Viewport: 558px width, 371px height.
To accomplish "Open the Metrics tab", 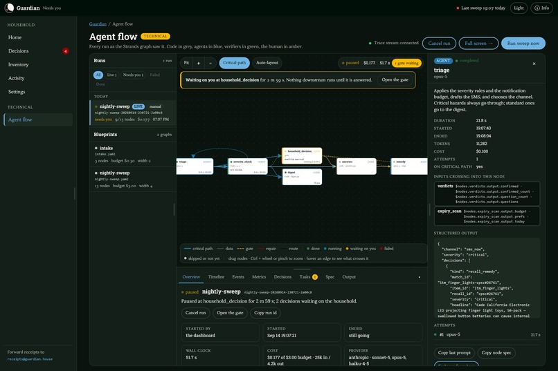I will click(x=259, y=277).
